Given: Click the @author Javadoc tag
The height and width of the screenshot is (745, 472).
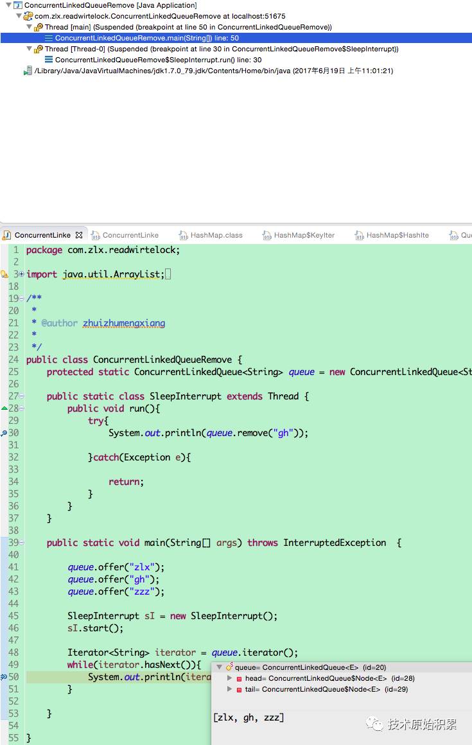Looking at the screenshot, I should tap(59, 323).
